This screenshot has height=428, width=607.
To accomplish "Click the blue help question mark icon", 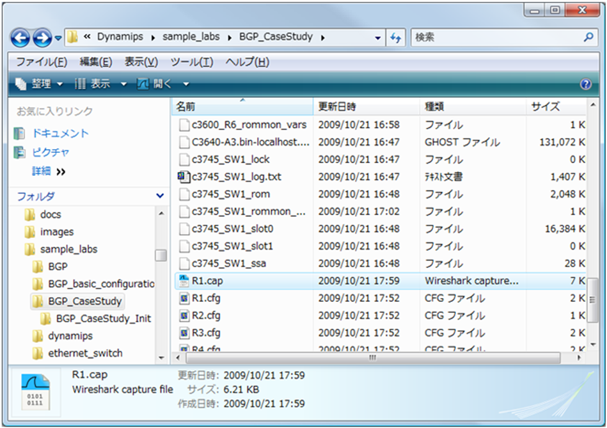I will point(585,84).
